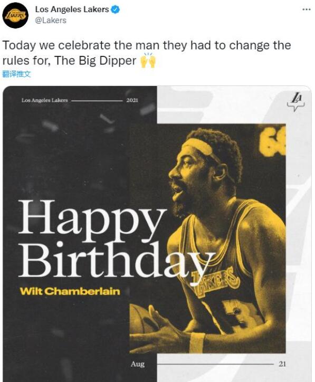Click the Wilt Chamberlain yellow name text
315x382 pixels.
(70, 291)
